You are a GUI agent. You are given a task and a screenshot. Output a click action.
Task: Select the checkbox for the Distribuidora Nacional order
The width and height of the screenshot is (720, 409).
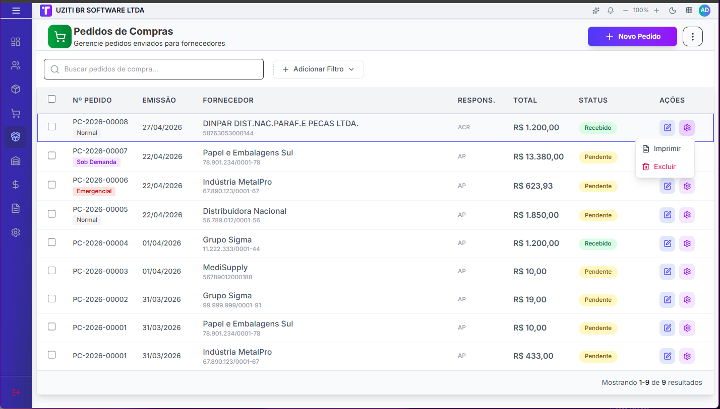pos(51,214)
